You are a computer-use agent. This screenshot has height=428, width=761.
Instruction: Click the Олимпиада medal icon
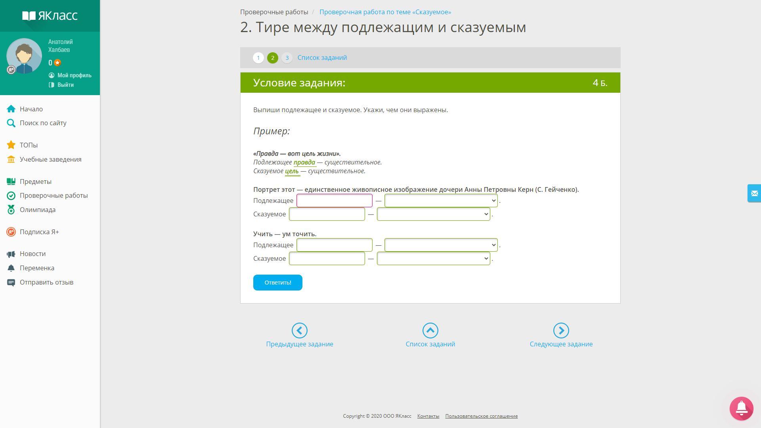(11, 210)
